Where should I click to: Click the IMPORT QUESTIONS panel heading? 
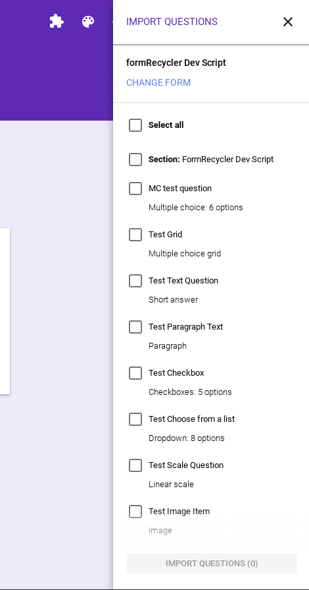(172, 22)
